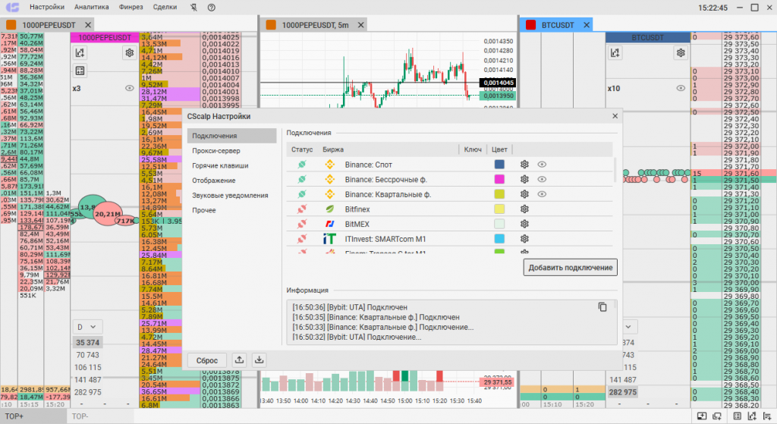
Task: Select volume 282 975 in BTCUSDT panel
Action: (623, 392)
